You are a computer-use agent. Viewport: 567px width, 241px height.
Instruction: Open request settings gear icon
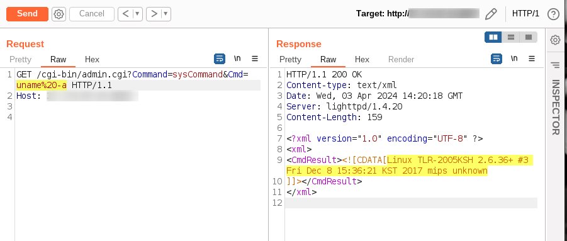point(59,14)
